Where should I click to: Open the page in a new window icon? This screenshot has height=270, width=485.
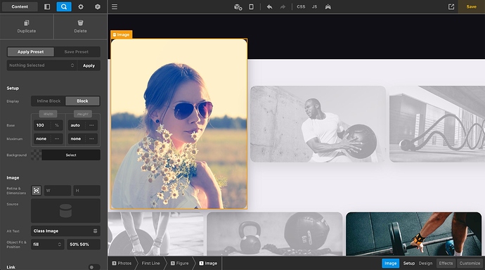coord(451,6)
